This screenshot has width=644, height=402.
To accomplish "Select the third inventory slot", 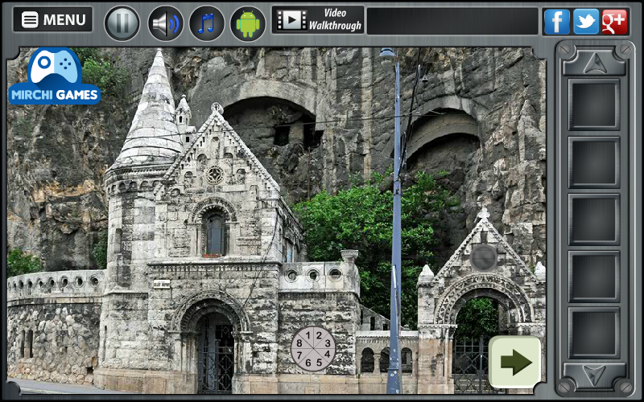I will (x=594, y=219).
